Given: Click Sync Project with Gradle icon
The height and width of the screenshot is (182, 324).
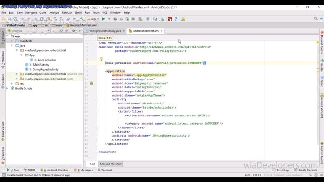Looking at the screenshot, I should (x=148, y=19).
